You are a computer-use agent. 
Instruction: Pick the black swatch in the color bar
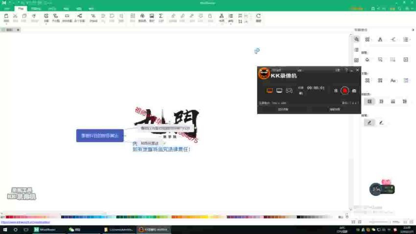pos(299,217)
